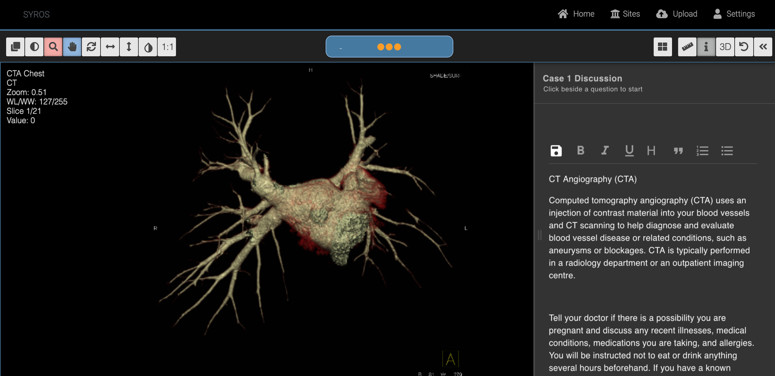The image size is (775, 376).
Task: Toggle the info overlay button
Action: (706, 47)
